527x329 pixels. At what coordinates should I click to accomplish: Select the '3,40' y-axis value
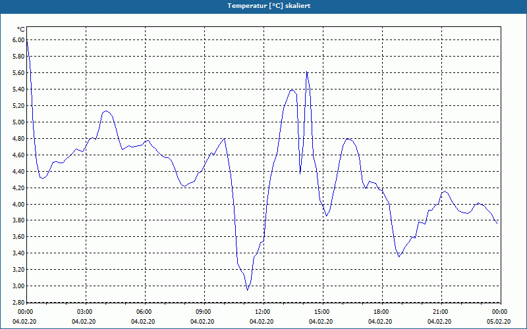[x=18, y=253]
